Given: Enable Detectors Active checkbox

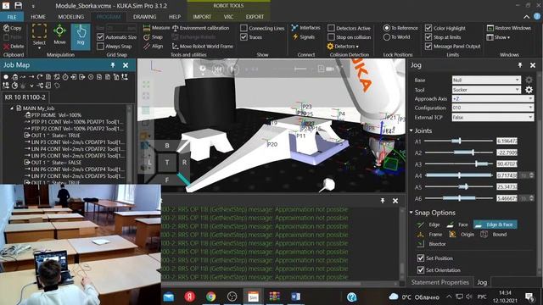Looking at the screenshot, I should click(x=331, y=28).
